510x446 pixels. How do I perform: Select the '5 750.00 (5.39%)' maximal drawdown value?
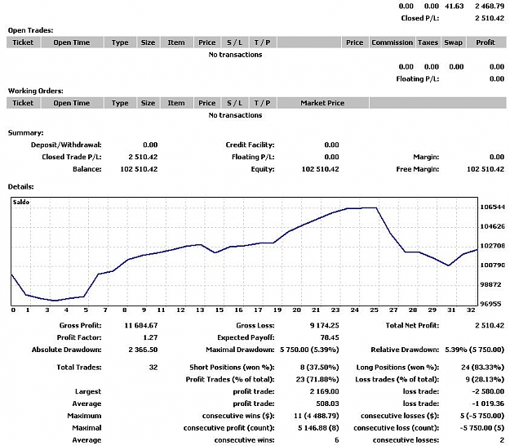309,350
